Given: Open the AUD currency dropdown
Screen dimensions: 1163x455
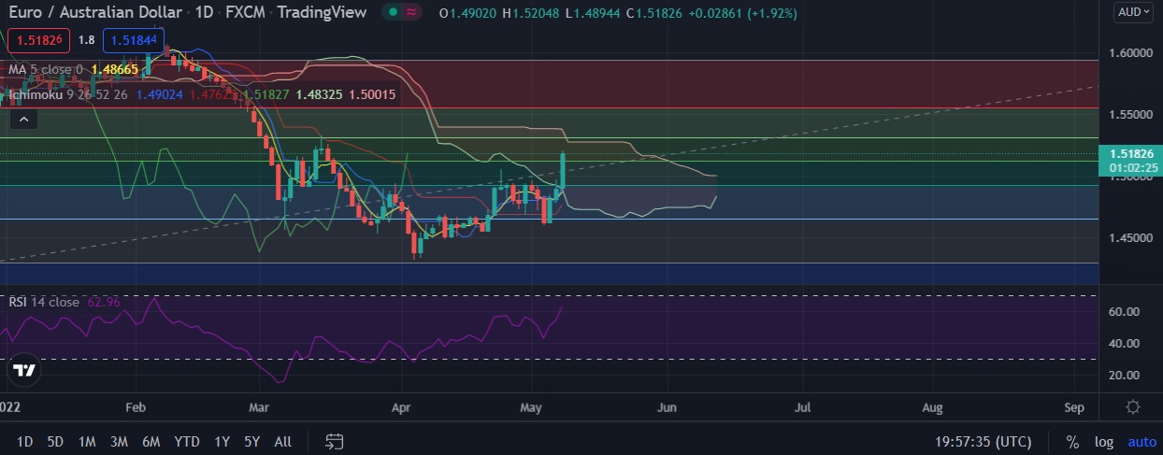Looking at the screenshot, I should tap(1133, 12).
